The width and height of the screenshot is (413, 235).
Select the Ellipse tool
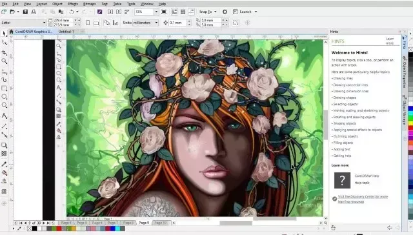(5, 97)
